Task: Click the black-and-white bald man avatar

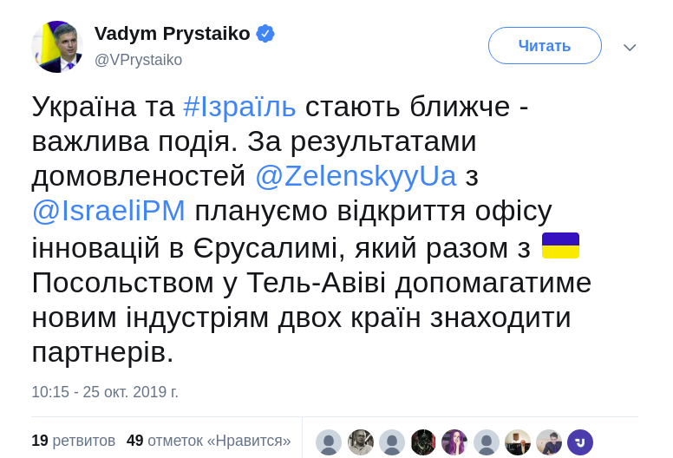Action: (361, 442)
